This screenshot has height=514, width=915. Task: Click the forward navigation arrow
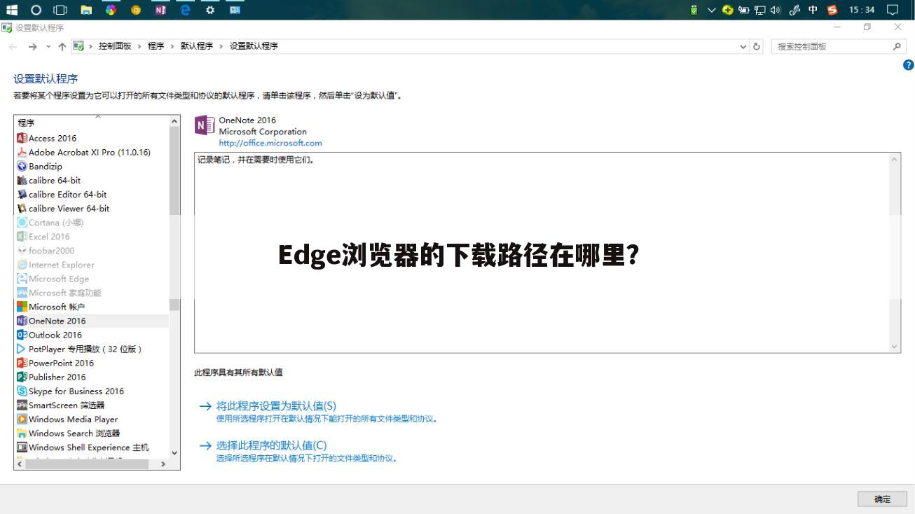[x=32, y=46]
